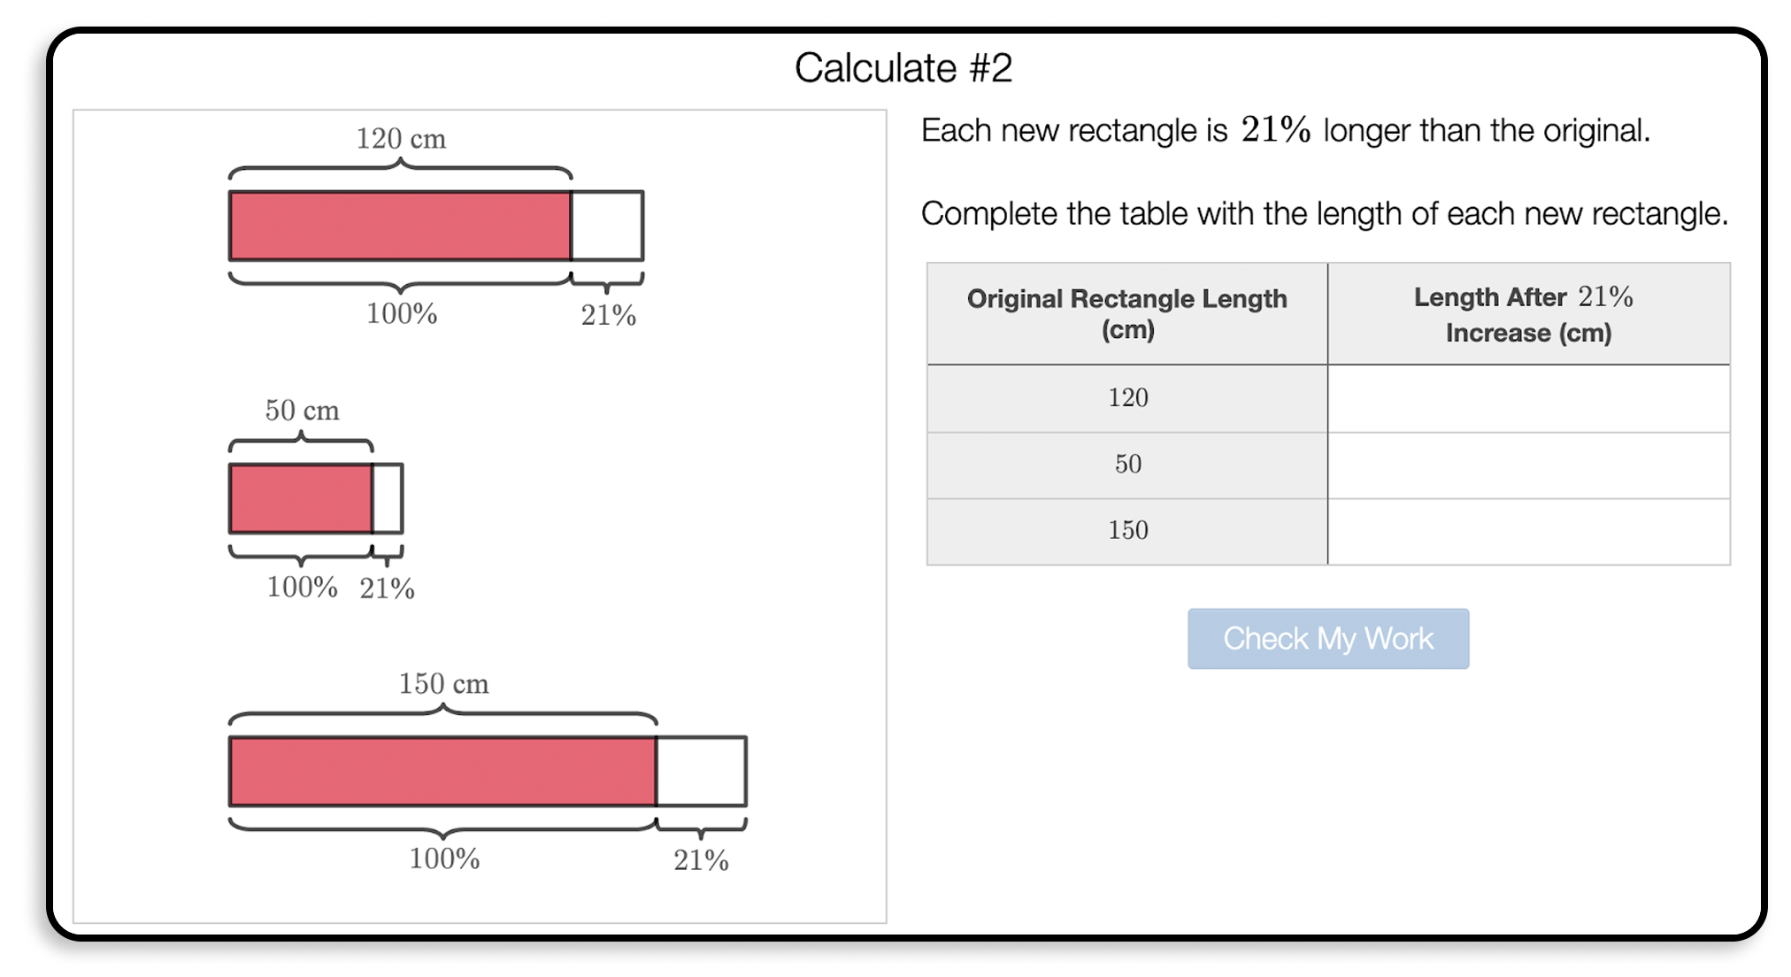
Task: Click the 100% label under the top rectangle
Action: (x=401, y=312)
